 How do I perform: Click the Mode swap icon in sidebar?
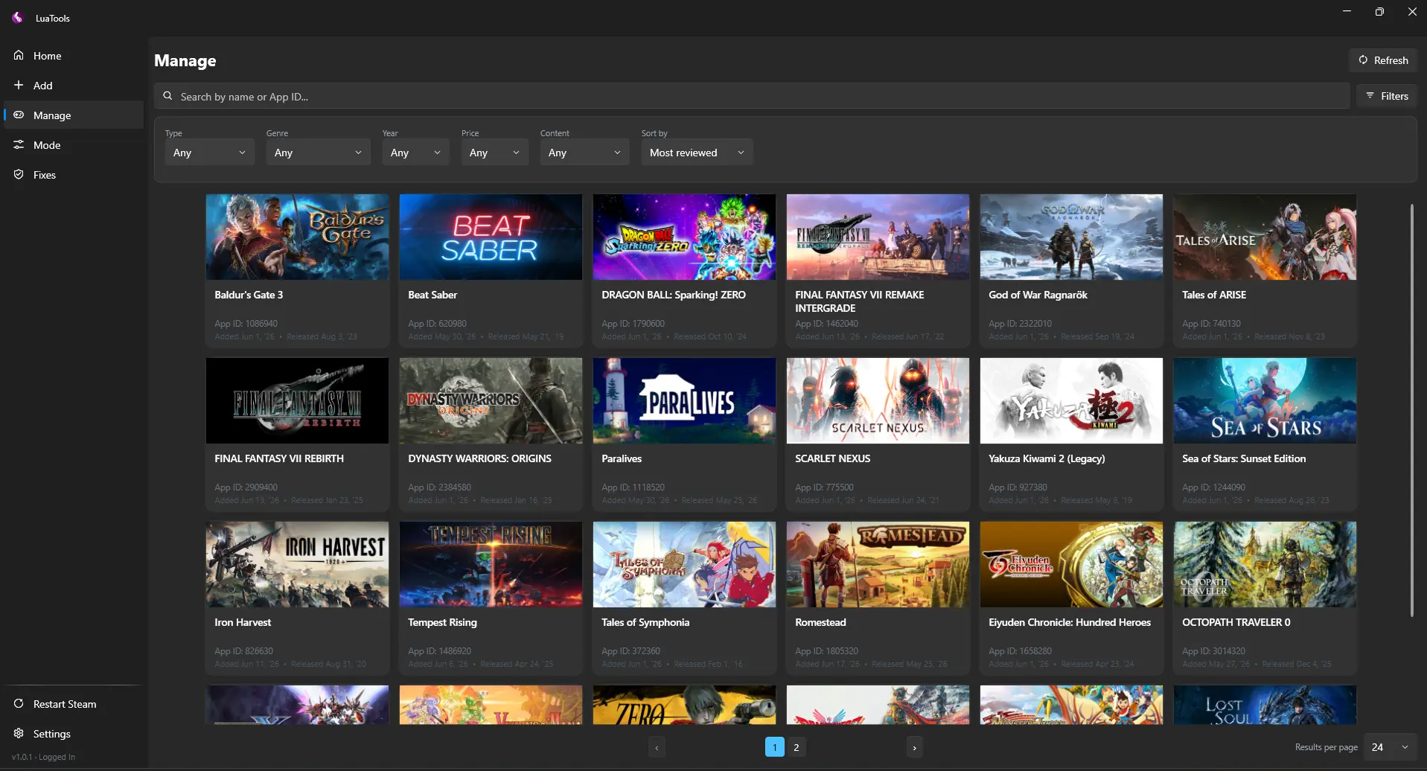click(19, 144)
